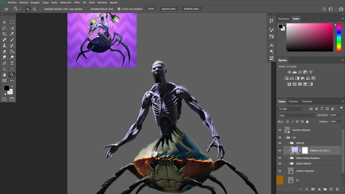Open the Ventana menu
Image resolution: width=345 pixels, height=194 pixels.
[x=102, y=2]
